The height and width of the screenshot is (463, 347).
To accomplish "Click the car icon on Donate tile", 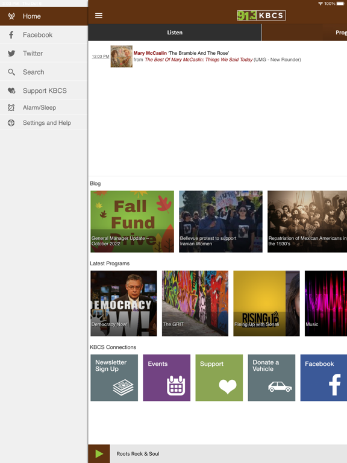I will (280, 386).
